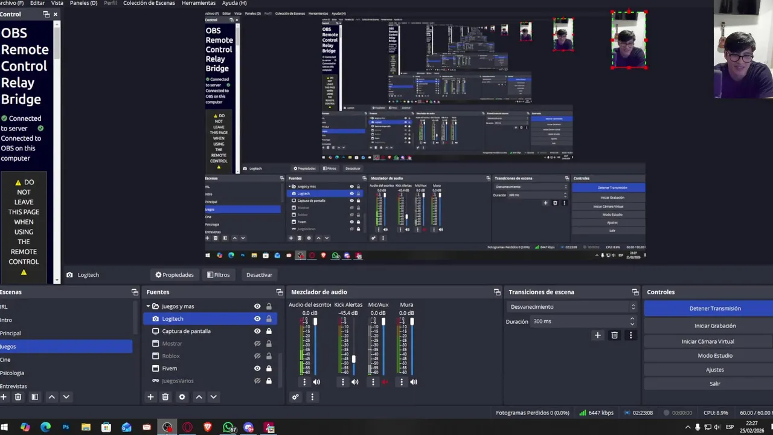The image size is (773, 435).
Task: Increase the transition Duración value
Action: (632, 319)
